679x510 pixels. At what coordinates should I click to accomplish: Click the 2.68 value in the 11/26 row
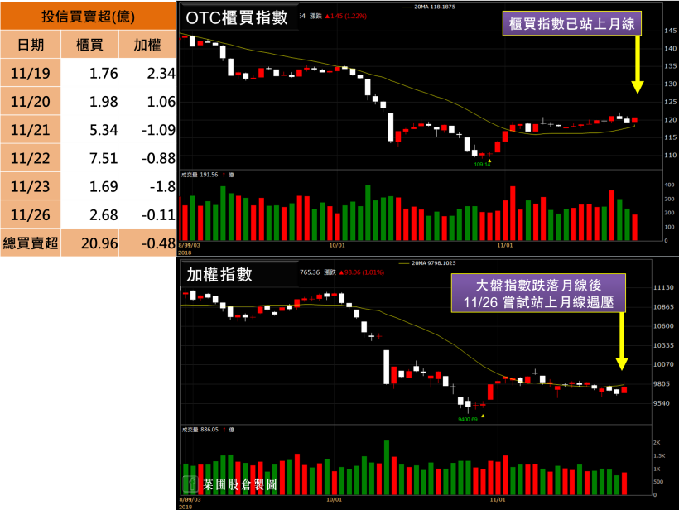pyautogui.click(x=104, y=215)
